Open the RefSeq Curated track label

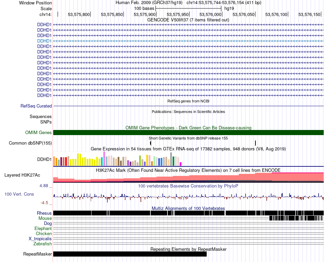36,106
